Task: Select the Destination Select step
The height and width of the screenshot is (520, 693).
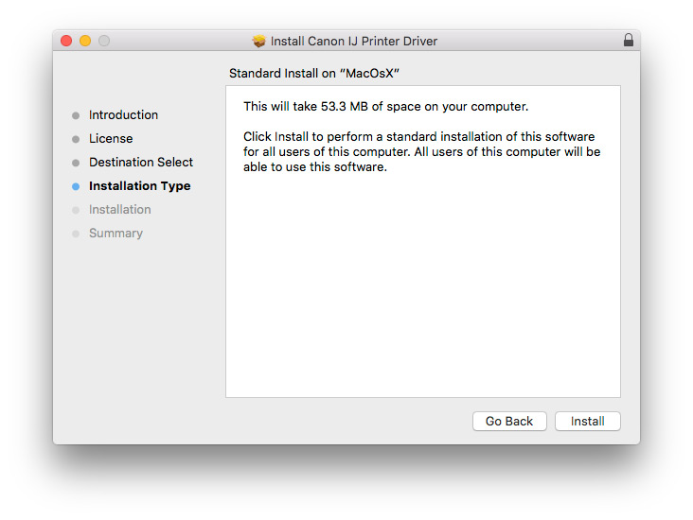Action: [x=141, y=162]
